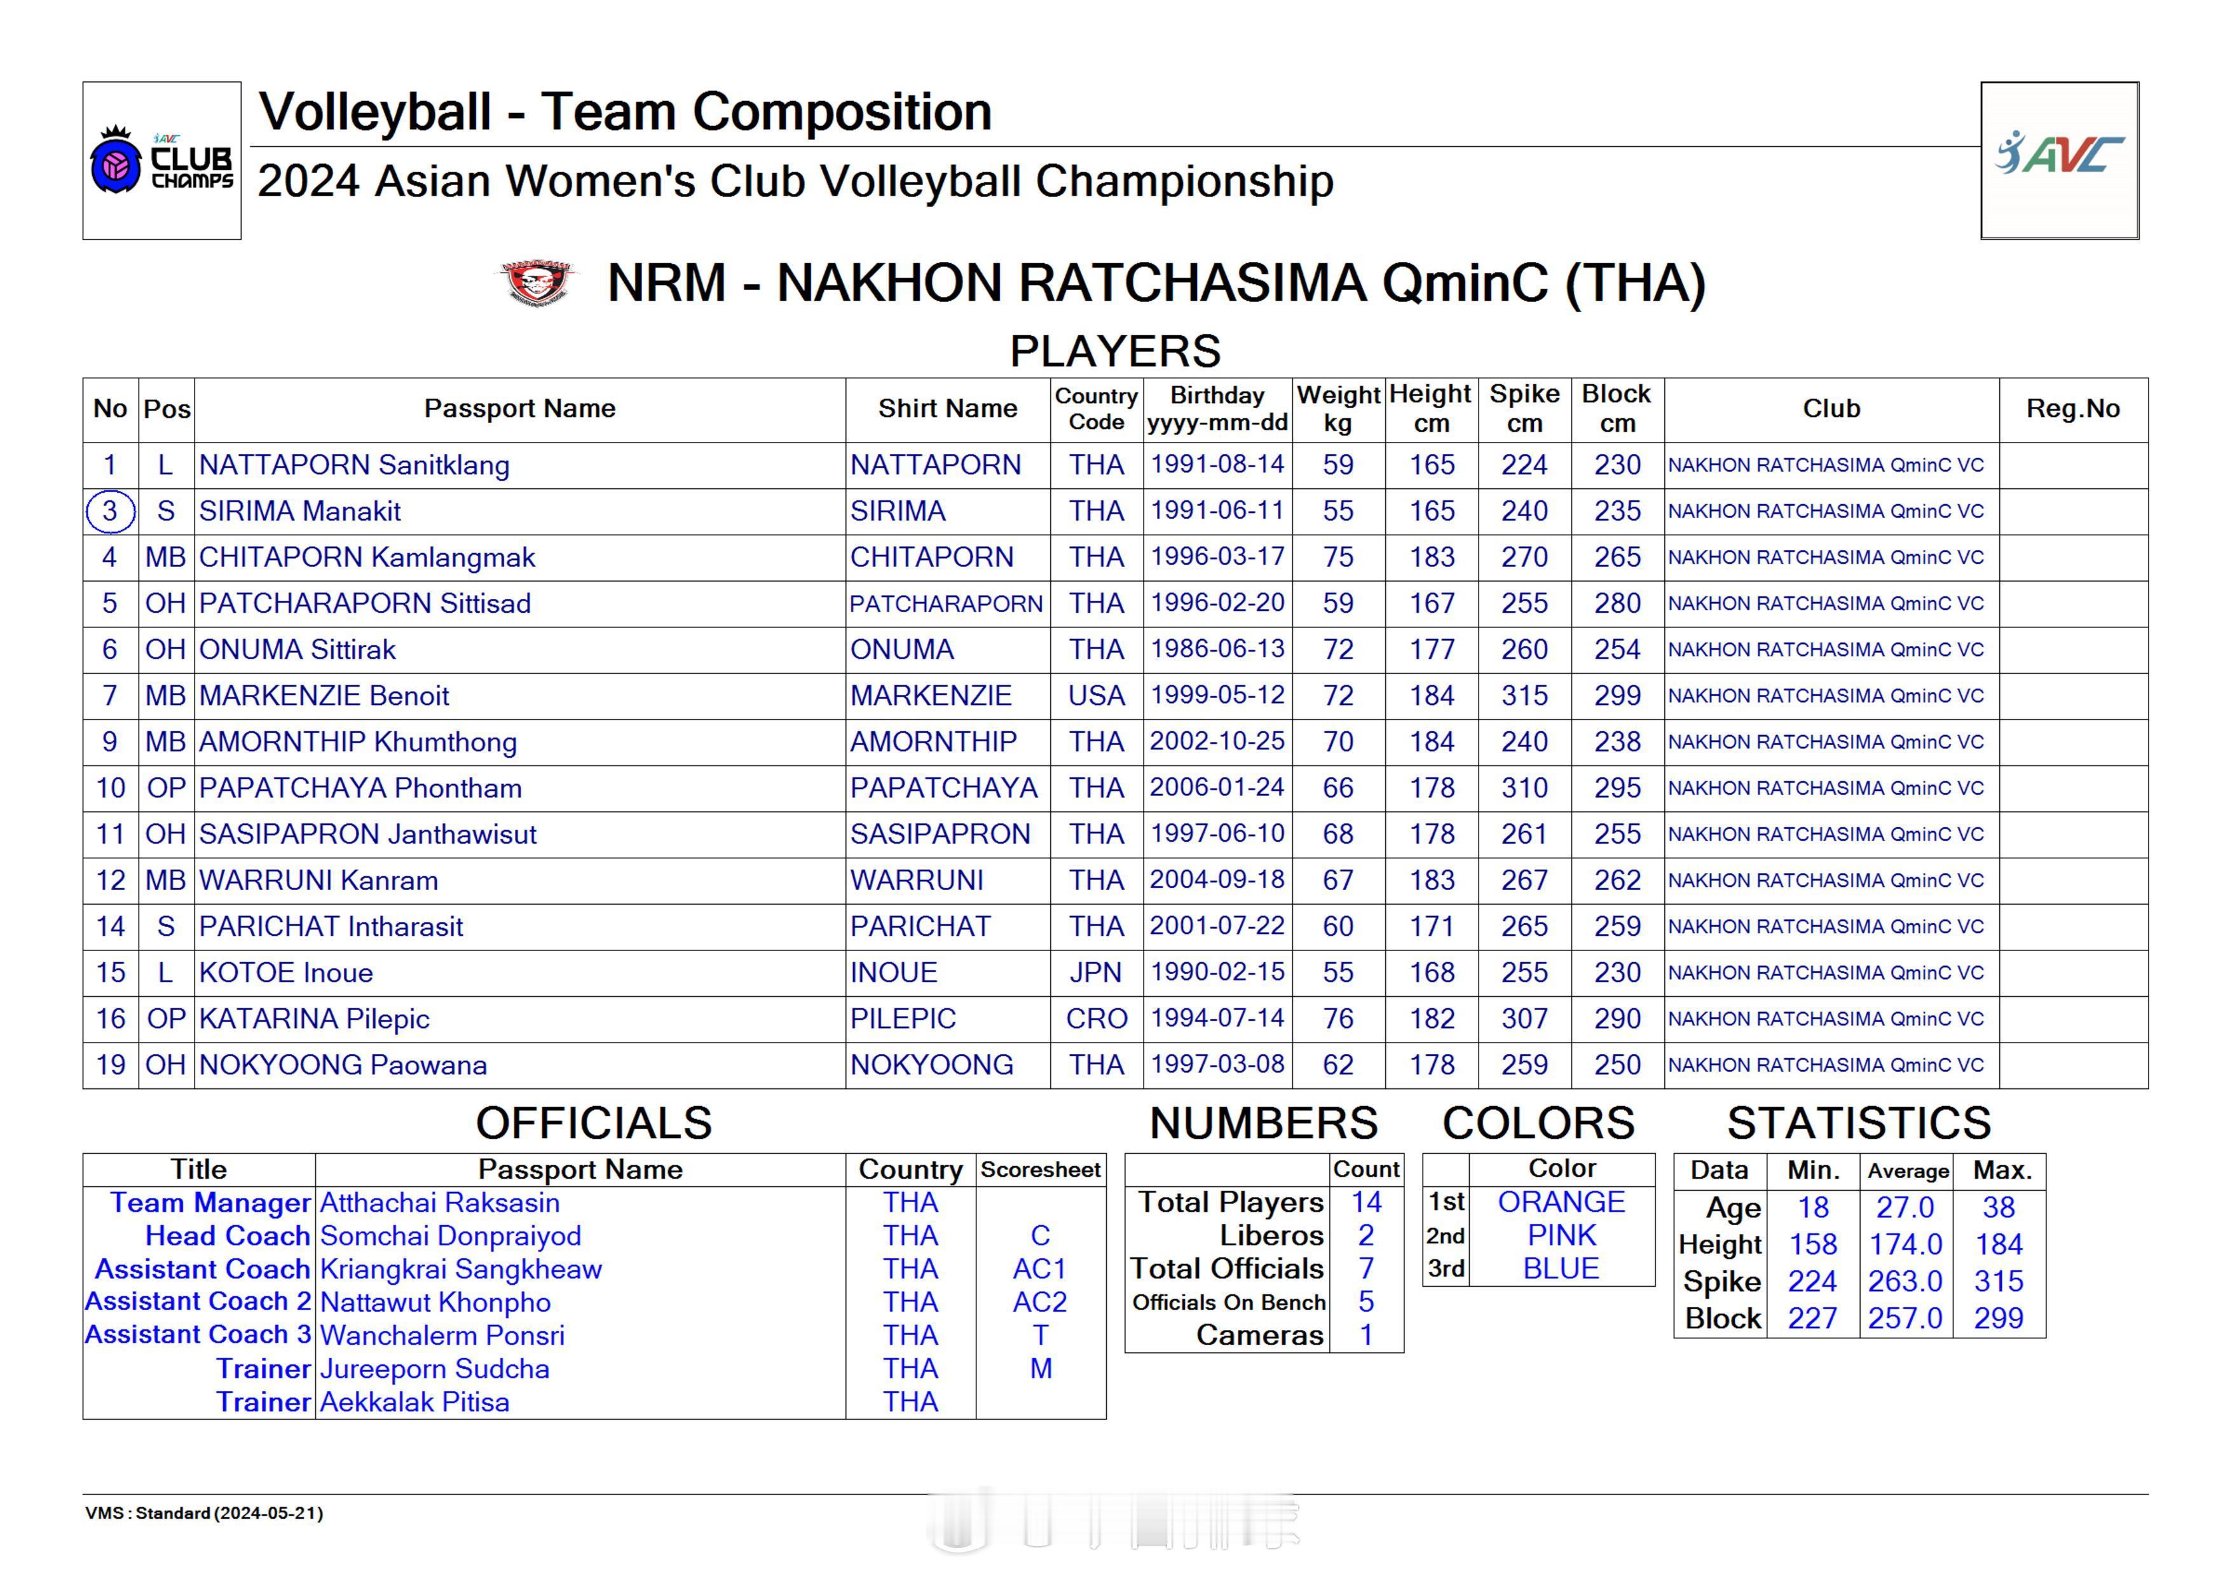Select country code JPN for Kotoe

click(1097, 972)
